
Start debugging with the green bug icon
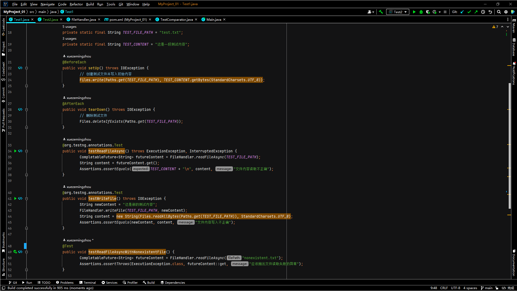coord(421,12)
